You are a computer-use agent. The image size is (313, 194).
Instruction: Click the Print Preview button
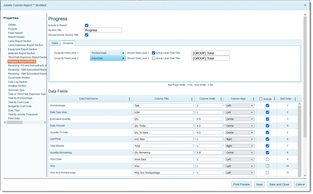[241, 185]
